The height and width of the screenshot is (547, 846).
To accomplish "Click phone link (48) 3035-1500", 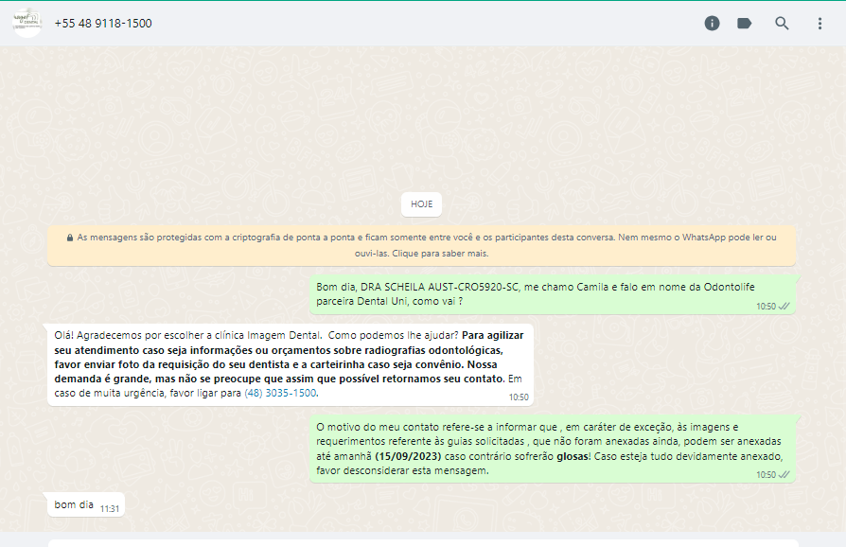I will (280, 393).
